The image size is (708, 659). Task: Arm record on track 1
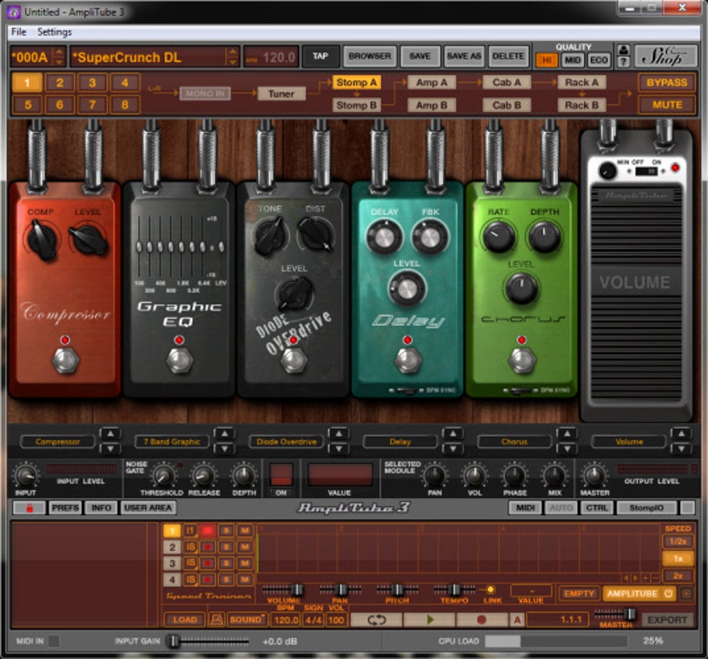[208, 531]
